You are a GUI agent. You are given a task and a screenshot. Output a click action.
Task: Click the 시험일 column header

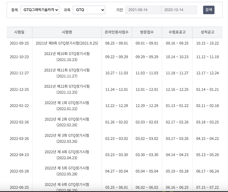[x=19, y=32]
